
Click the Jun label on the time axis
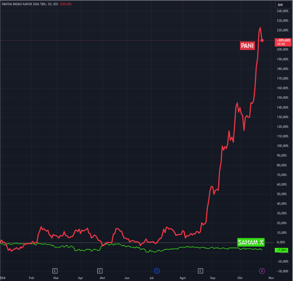tap(127, 278)
